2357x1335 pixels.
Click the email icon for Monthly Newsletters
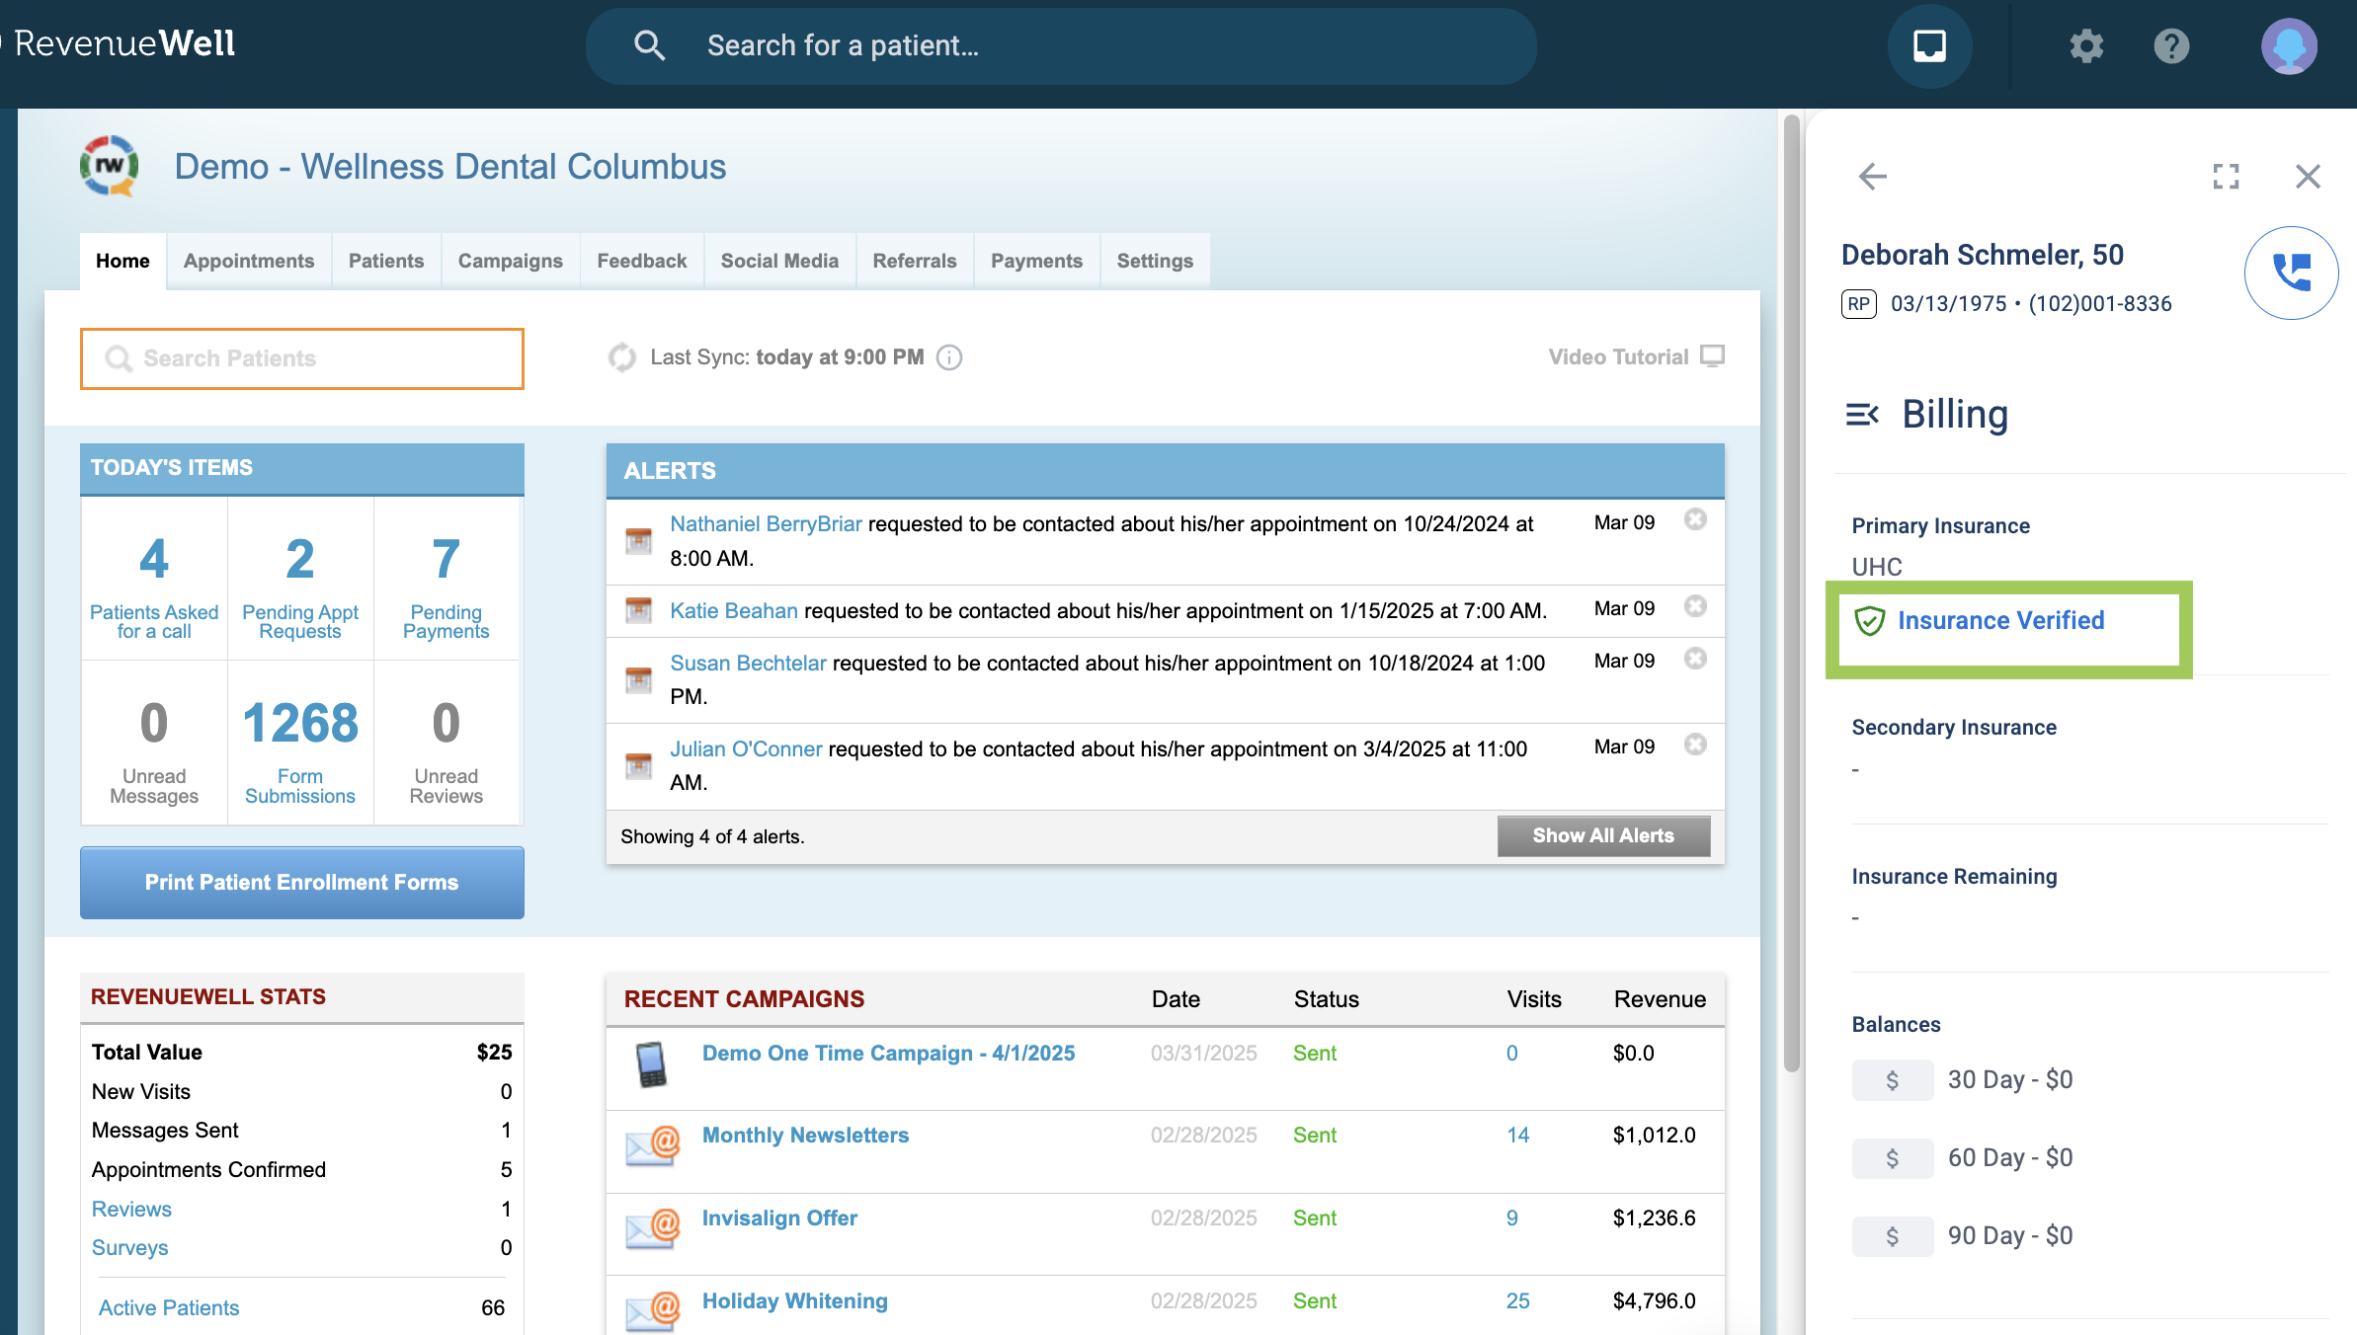pos(653,1147)
